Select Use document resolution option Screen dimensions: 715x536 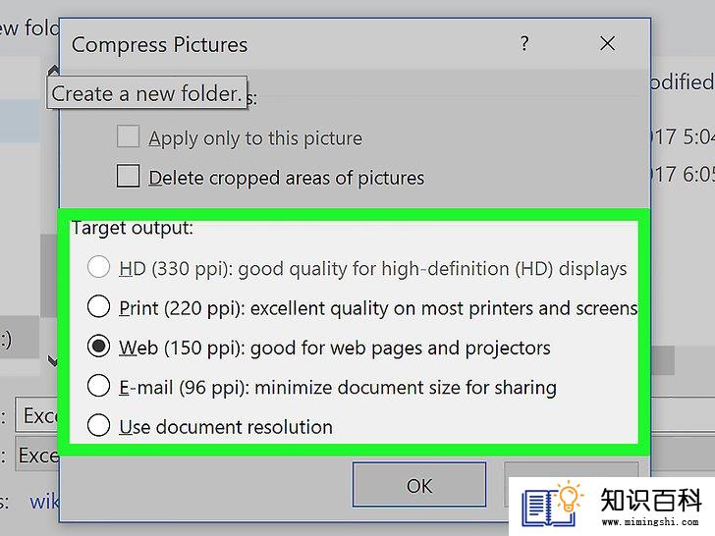pyautogui.click(x=98, y=426)
